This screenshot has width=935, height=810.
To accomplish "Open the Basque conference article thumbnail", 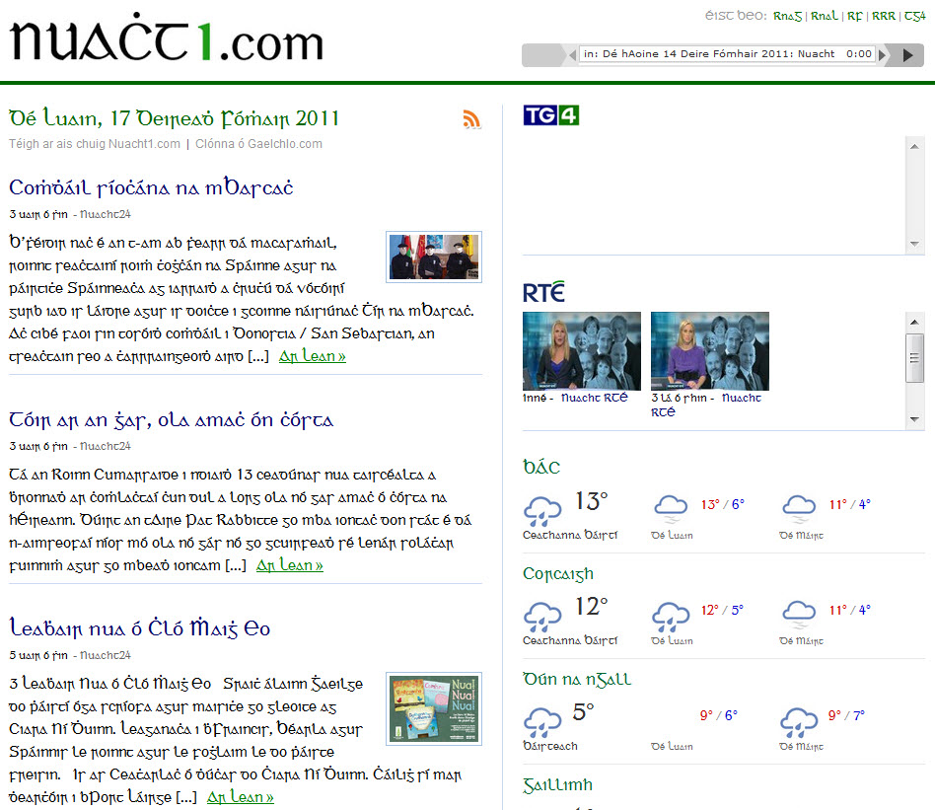I will pyautogui.click(x=434, y=258).
